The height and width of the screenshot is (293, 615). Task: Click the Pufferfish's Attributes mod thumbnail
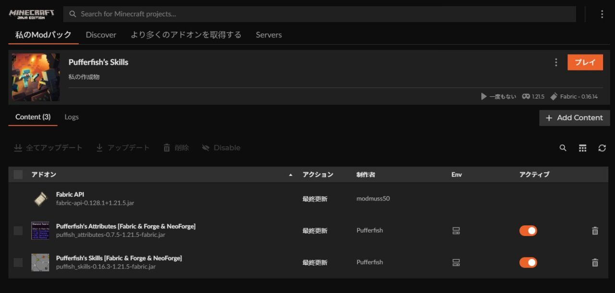[40, 231]
